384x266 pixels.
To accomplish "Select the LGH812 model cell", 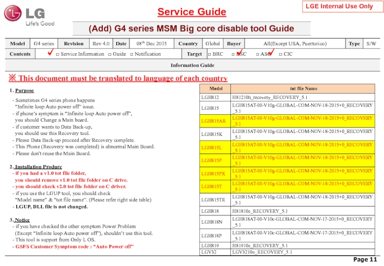I will point(215,97).
